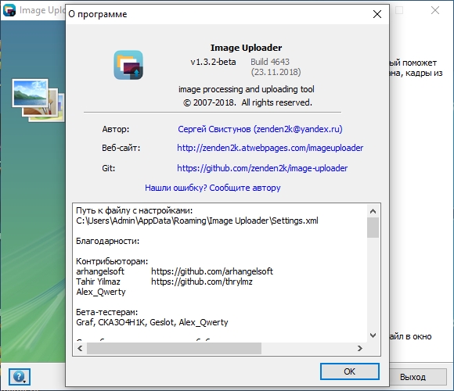Click the 'Build 4643' text
The image size is (454, 391).
tap(270, 62)
